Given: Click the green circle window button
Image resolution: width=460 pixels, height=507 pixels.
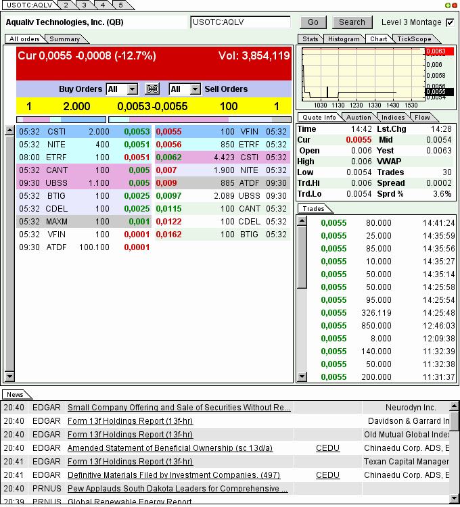Looking at the screenshot, I should 448,5.
